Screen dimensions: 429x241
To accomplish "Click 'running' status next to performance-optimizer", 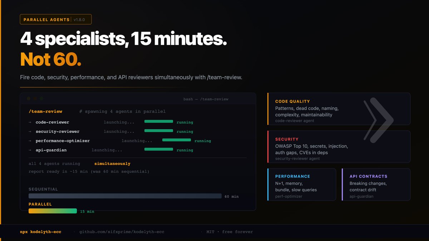I will coord(203,141).
